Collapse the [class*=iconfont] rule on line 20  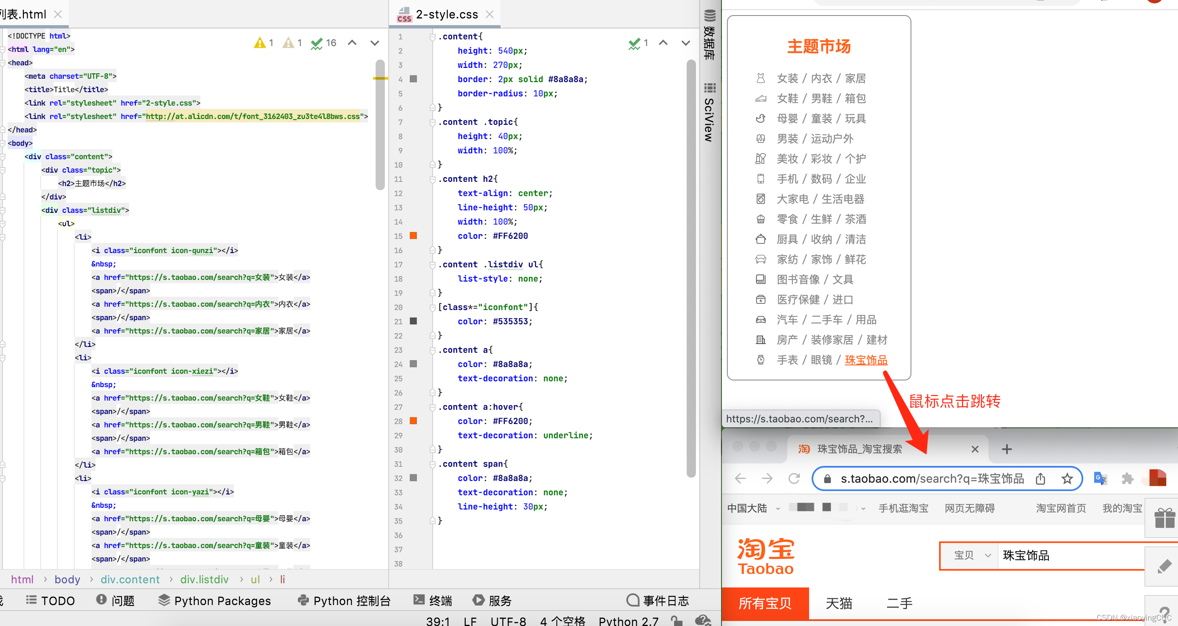(433, 307)
